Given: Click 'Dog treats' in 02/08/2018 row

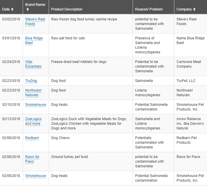Looking at the screenshot, I should pos(59,176).
